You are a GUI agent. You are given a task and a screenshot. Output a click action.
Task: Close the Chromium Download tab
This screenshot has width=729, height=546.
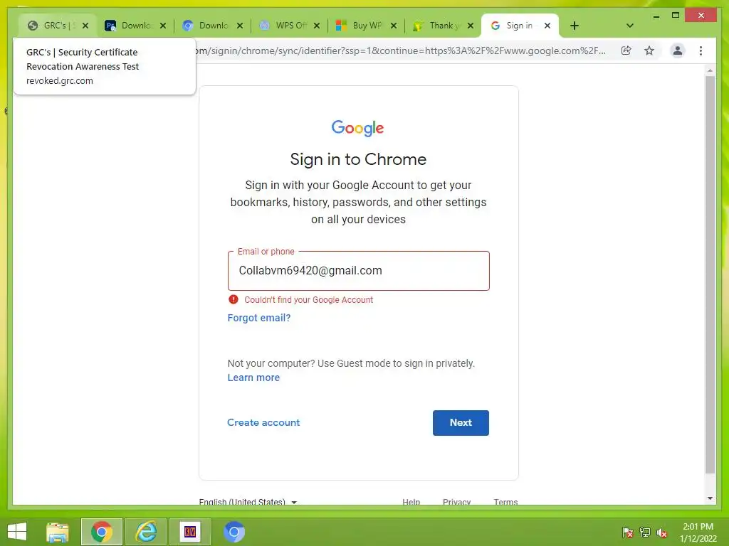tap(240, 26)
